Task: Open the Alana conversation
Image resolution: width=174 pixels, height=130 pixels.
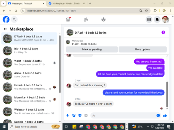Action: click(29, 75)
